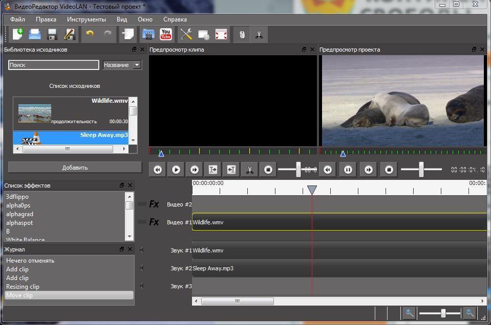Viewport: 491px width, 325px height.
Task: Open the Вид menu
Action: [x=122, y=19]
